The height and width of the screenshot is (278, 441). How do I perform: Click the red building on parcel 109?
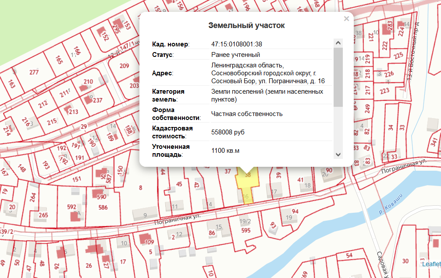[143, 239]
